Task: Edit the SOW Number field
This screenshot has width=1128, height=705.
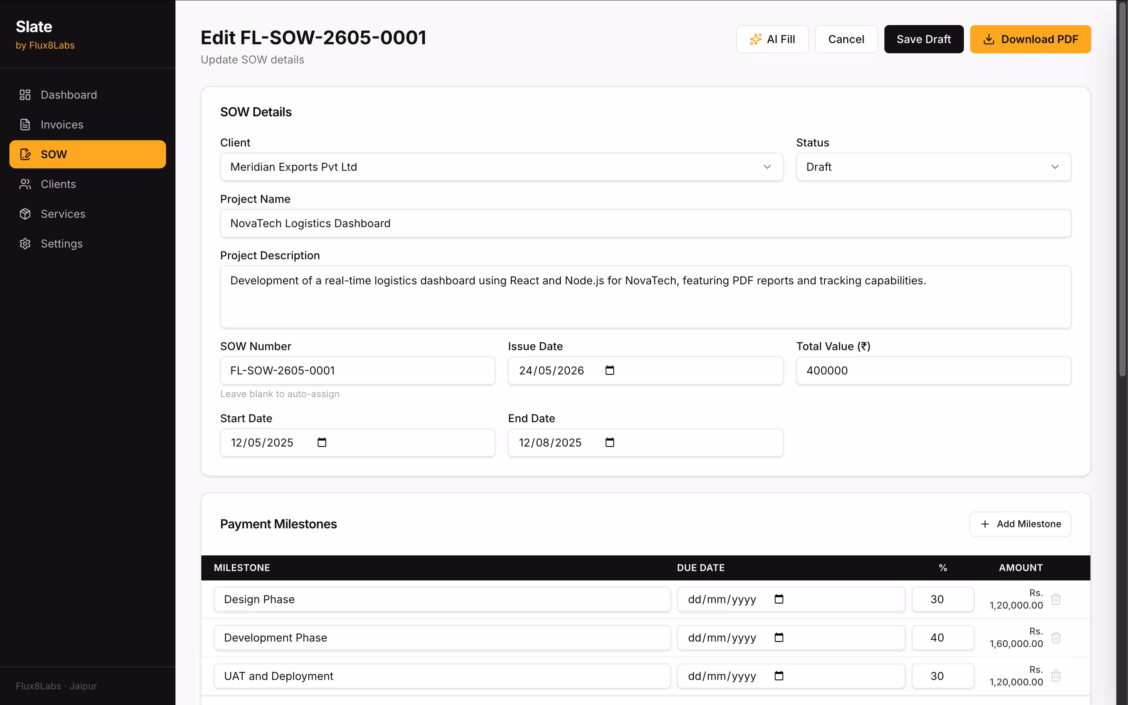Action: pos(358,371)
